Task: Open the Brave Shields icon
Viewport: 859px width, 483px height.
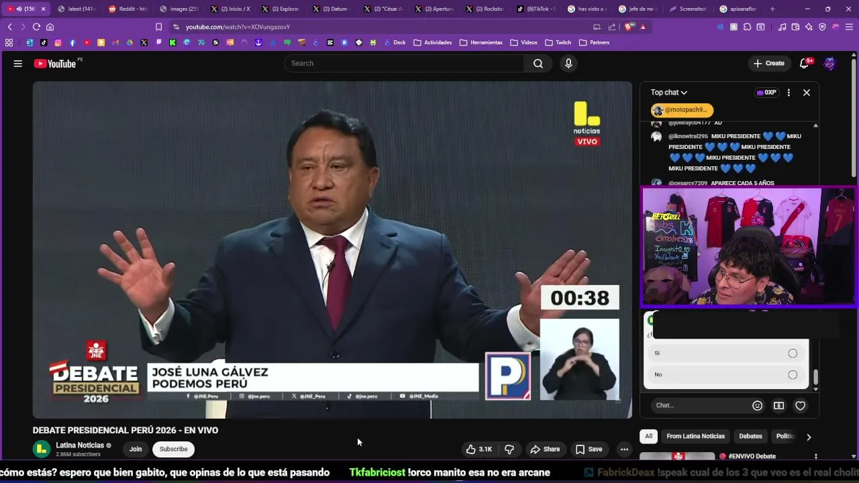Action: point(629,27)
